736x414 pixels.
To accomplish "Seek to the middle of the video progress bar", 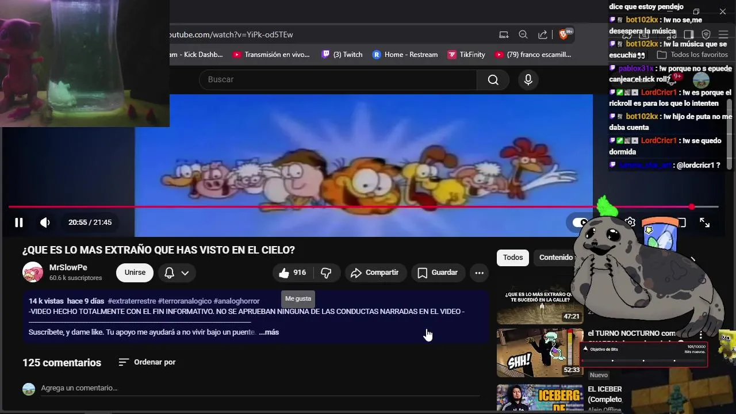I will tap(363, 206).
